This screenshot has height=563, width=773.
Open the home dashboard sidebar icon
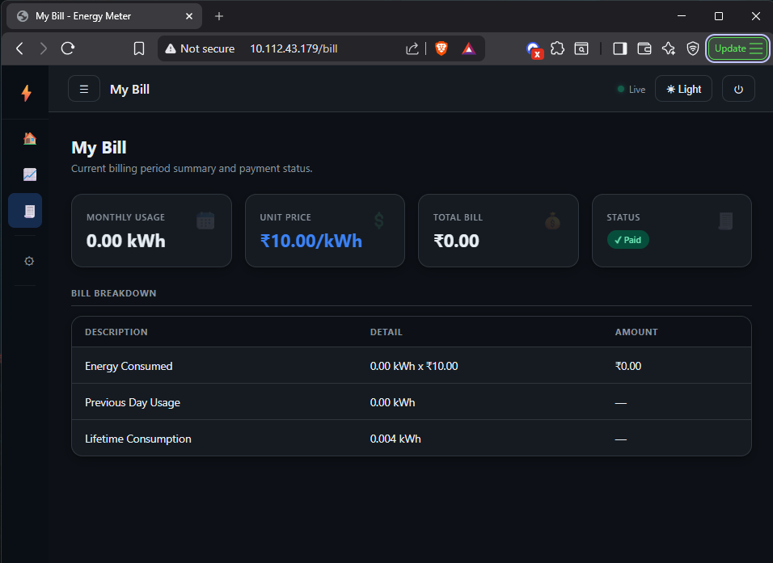coord(30,138)
